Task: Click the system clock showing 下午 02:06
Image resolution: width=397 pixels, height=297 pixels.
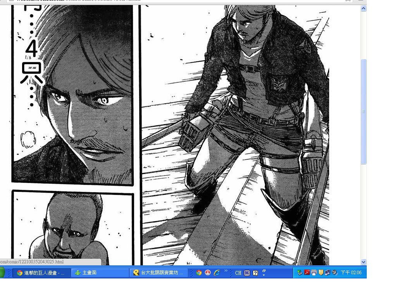Action: [351, 273]
